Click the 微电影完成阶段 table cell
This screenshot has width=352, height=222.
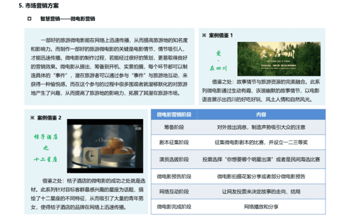click(174, 207)
